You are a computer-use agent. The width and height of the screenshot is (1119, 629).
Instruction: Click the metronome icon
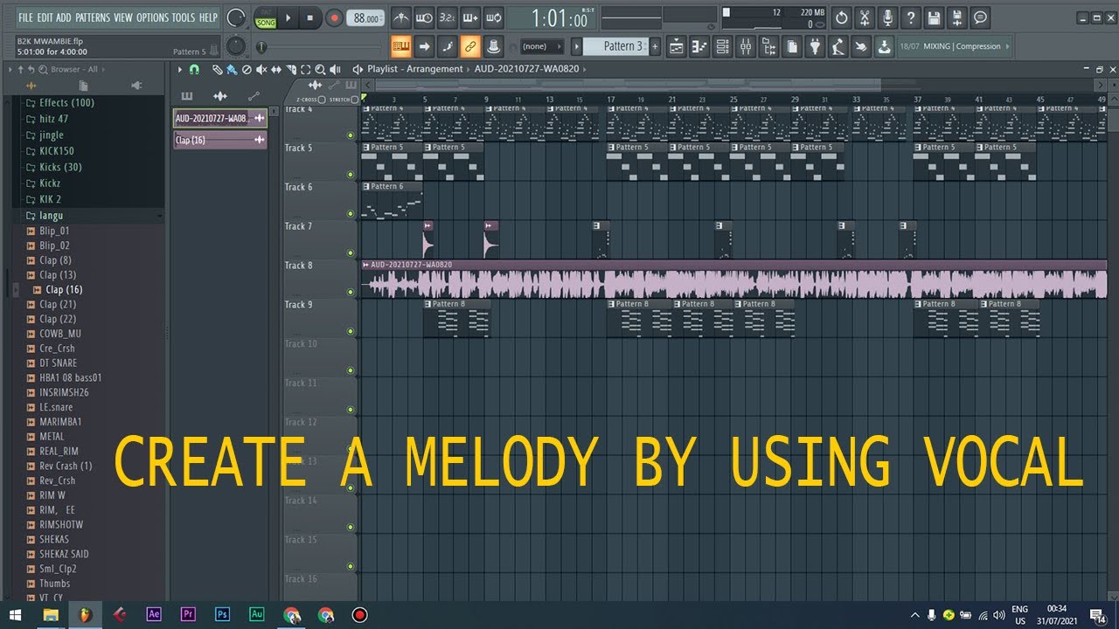coord(401,17)
